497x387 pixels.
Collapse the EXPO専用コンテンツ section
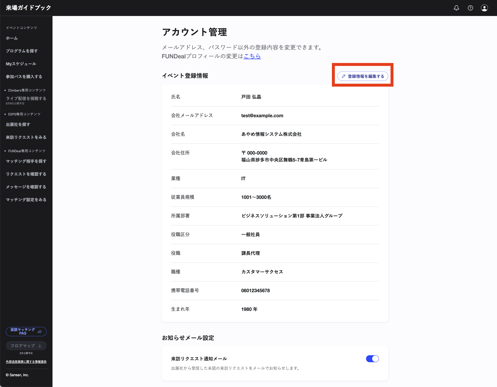5,114
